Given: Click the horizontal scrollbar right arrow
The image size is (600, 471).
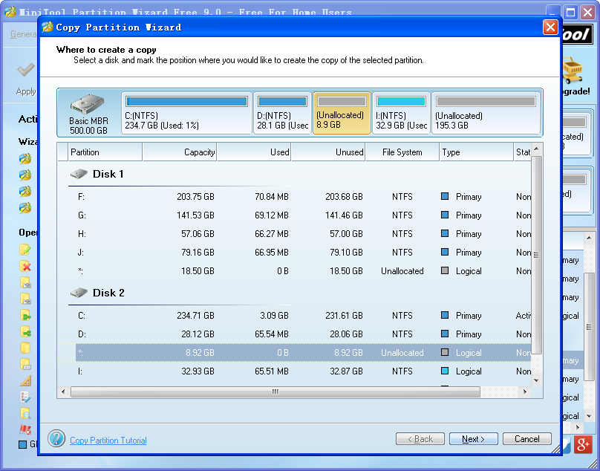Looking at the screenshot, I should (x=525, y=392).
